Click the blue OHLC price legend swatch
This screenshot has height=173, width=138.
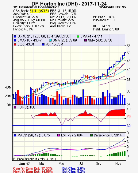(x=15, y=36)
